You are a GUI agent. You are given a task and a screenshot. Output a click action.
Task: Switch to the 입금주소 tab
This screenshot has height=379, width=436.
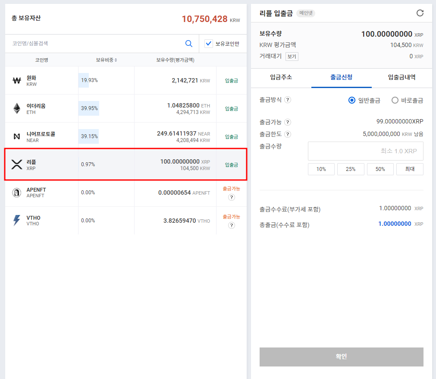(281, 77)
